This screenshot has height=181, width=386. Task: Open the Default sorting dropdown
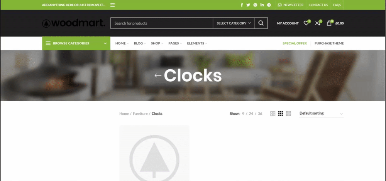(x=321, y=114)
